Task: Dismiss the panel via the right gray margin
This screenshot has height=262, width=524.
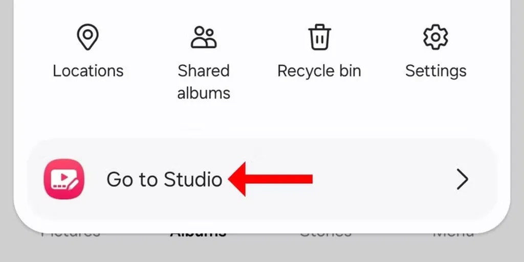Action: click(x=517, y=116)
